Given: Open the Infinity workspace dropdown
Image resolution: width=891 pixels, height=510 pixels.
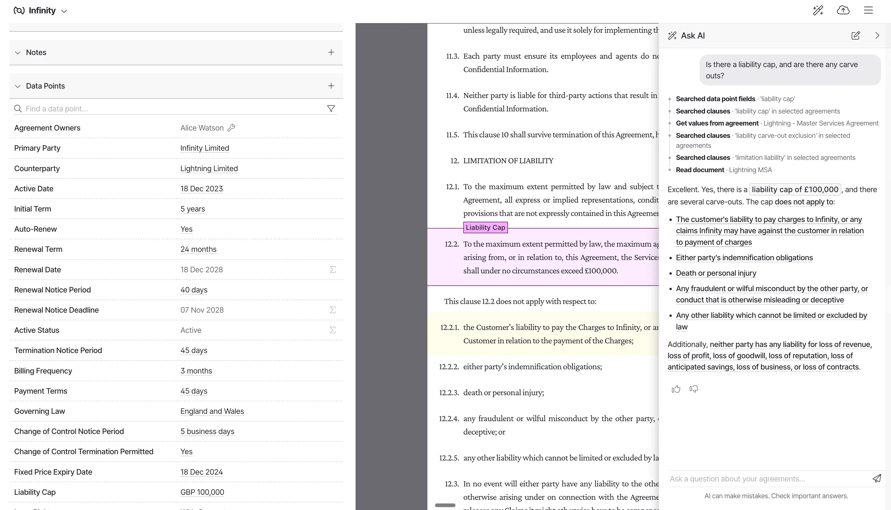Looking at the screenshot, I should pos(64,11).
